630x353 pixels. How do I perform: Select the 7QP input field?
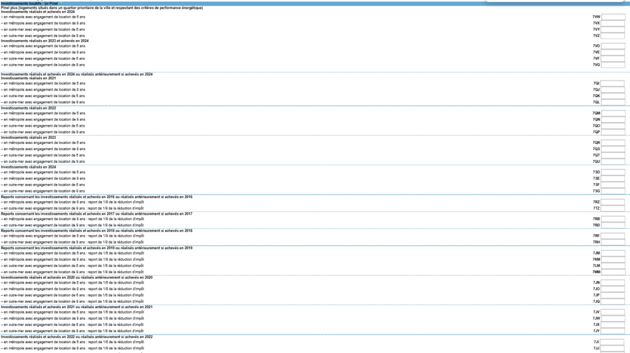[x=613, y=132]
